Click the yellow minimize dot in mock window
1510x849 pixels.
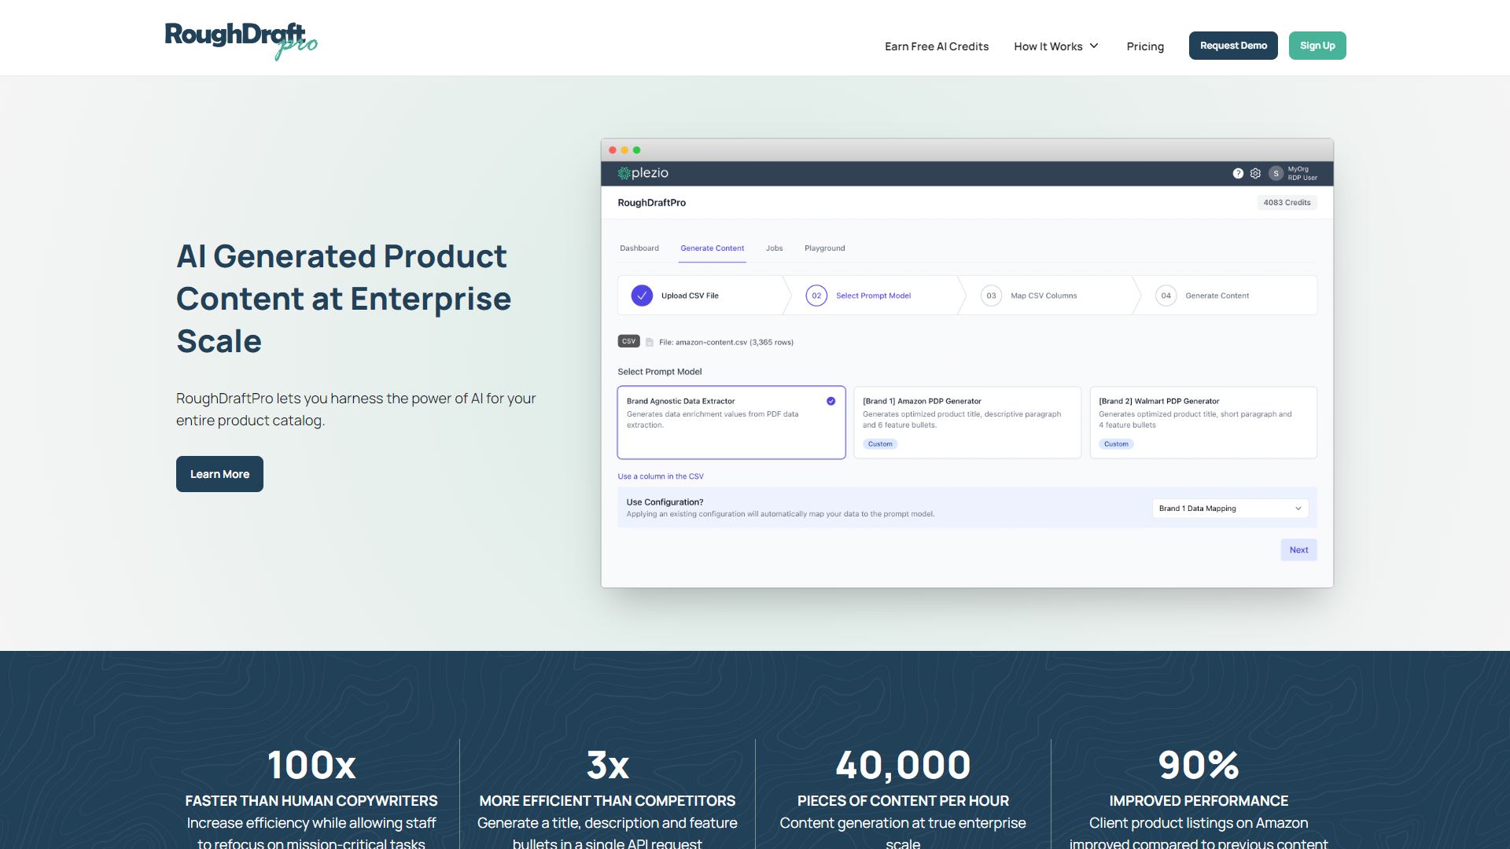tap(624, 150)
